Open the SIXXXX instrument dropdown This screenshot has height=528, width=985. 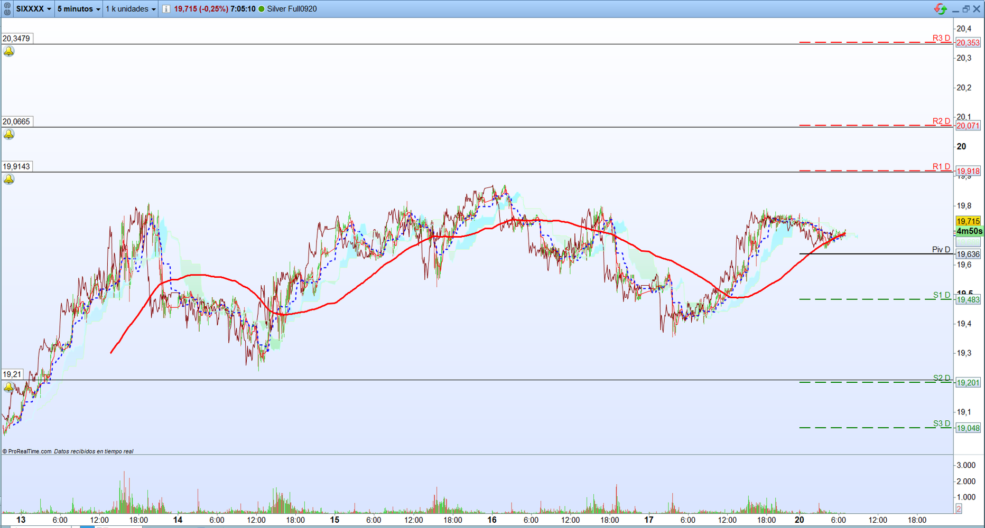pyautogui.click(x=33, y=9)
